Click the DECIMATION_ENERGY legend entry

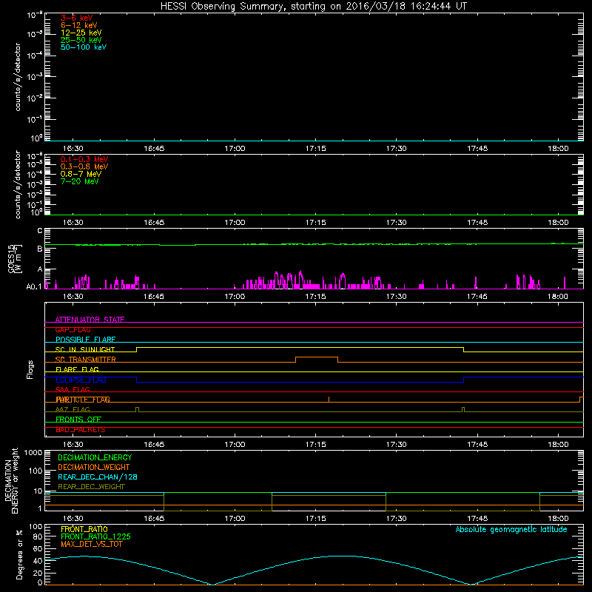pos(95,457)
